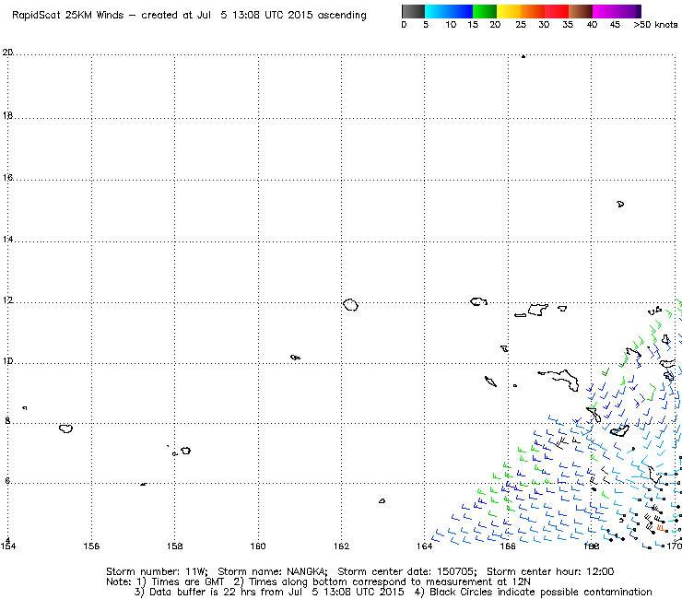Click latitude label "6" on left axis
Image resolution: width=682 pixels, height=599 pixels.
tap(7, 481)
